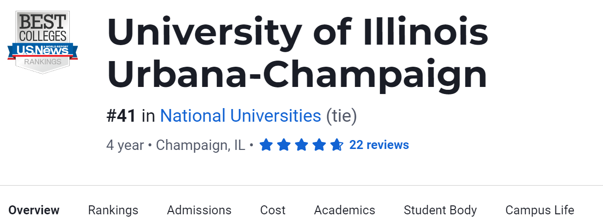View the Academics tab
The height and width of the screenshot is (219, 603).
(x=345, y=210)
